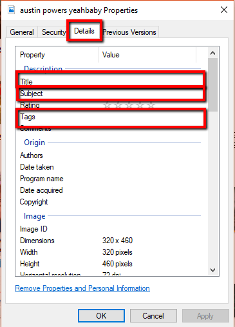Set rating to four stars
This screenshot has height=327, width=235.
point(140,105)
